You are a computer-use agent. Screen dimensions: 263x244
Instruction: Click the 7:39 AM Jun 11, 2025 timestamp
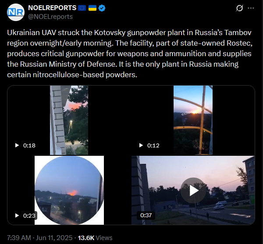coord(39,238)
